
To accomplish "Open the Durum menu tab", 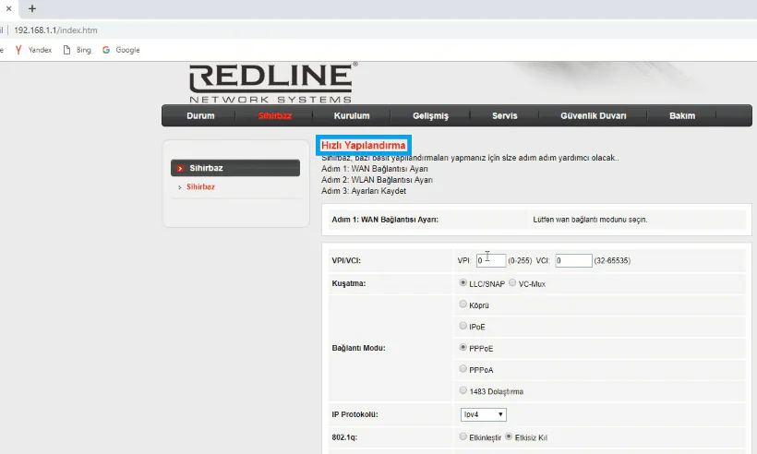I will (200, 116).
